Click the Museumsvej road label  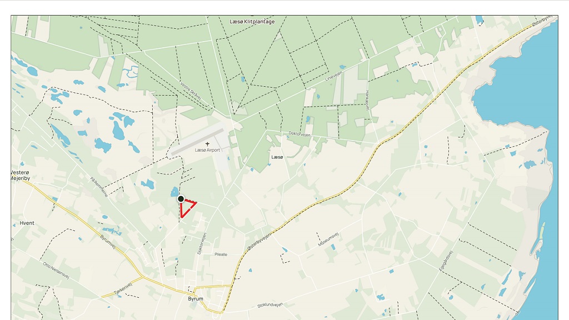[328, 239]
